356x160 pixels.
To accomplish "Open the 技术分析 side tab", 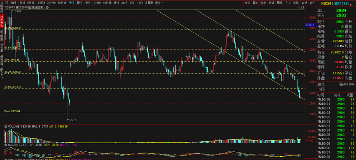I will tap(2, 21).
